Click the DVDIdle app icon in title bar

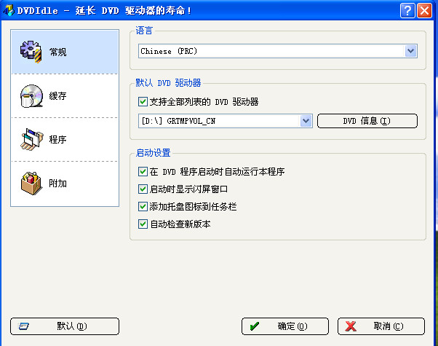click(9, 11)
